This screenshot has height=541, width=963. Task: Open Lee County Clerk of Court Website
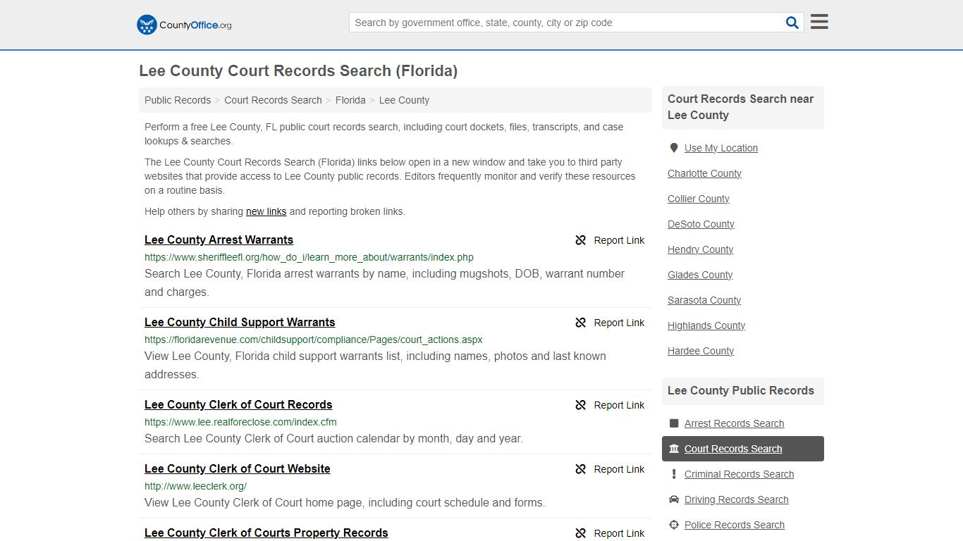click(x=238, y=469)
